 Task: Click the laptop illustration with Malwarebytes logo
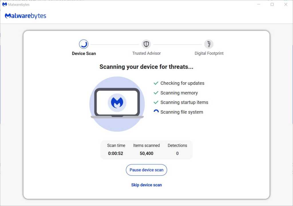point(117,104)
